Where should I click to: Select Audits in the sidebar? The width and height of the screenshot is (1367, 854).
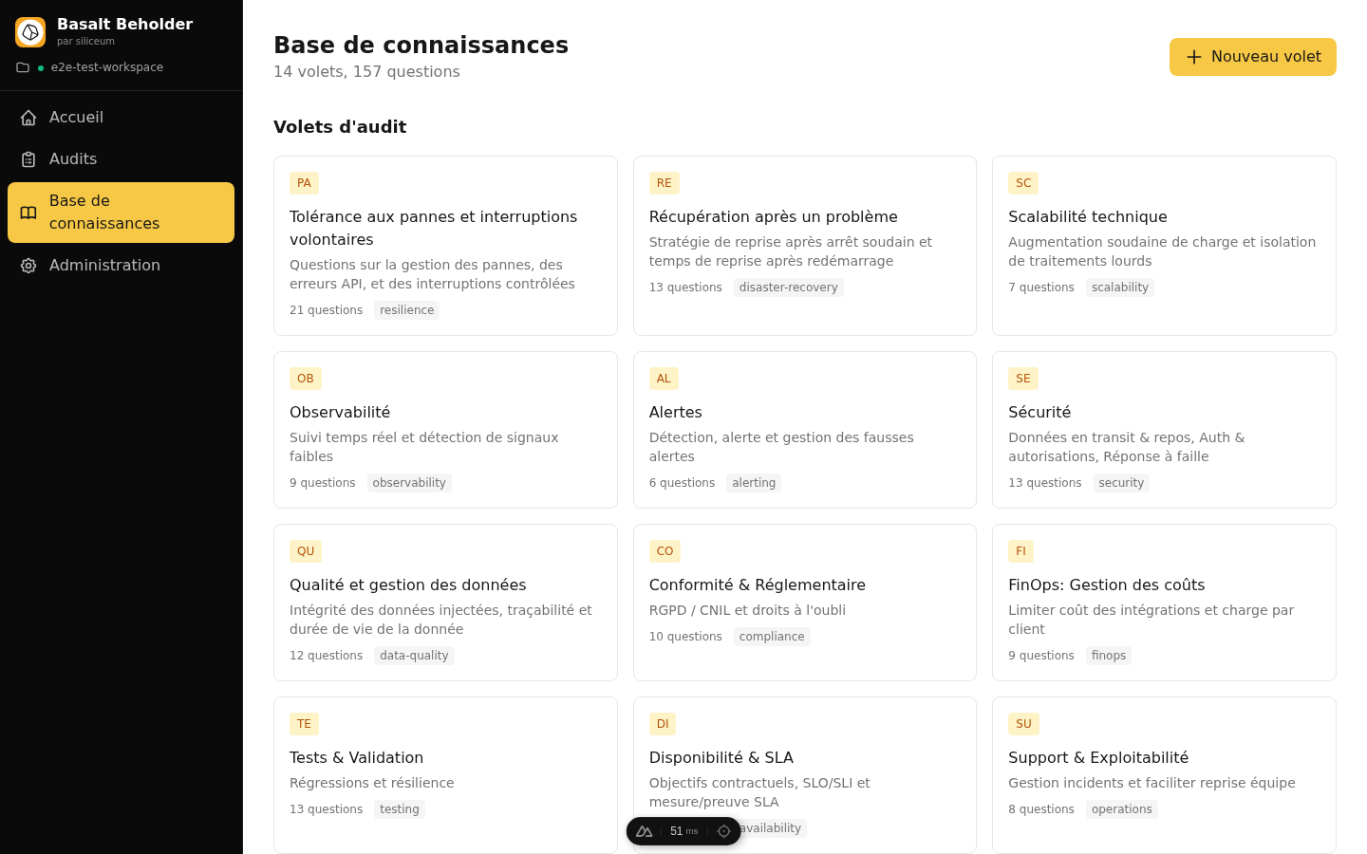click(x=71, y=158)
